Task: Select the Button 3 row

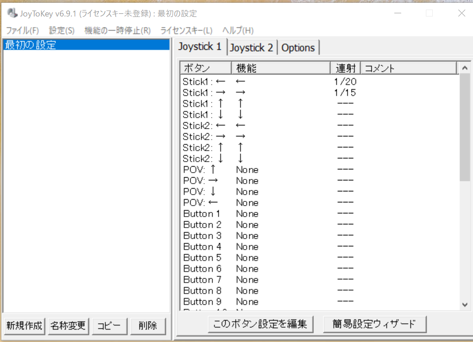Action: point(320,236)
